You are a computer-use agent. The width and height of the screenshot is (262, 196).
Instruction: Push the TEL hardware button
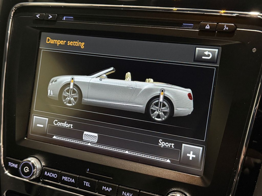point(87,184)
